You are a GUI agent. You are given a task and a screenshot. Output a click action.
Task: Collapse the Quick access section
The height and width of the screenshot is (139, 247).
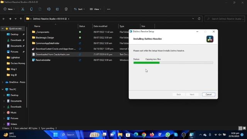tap(3, 29)
